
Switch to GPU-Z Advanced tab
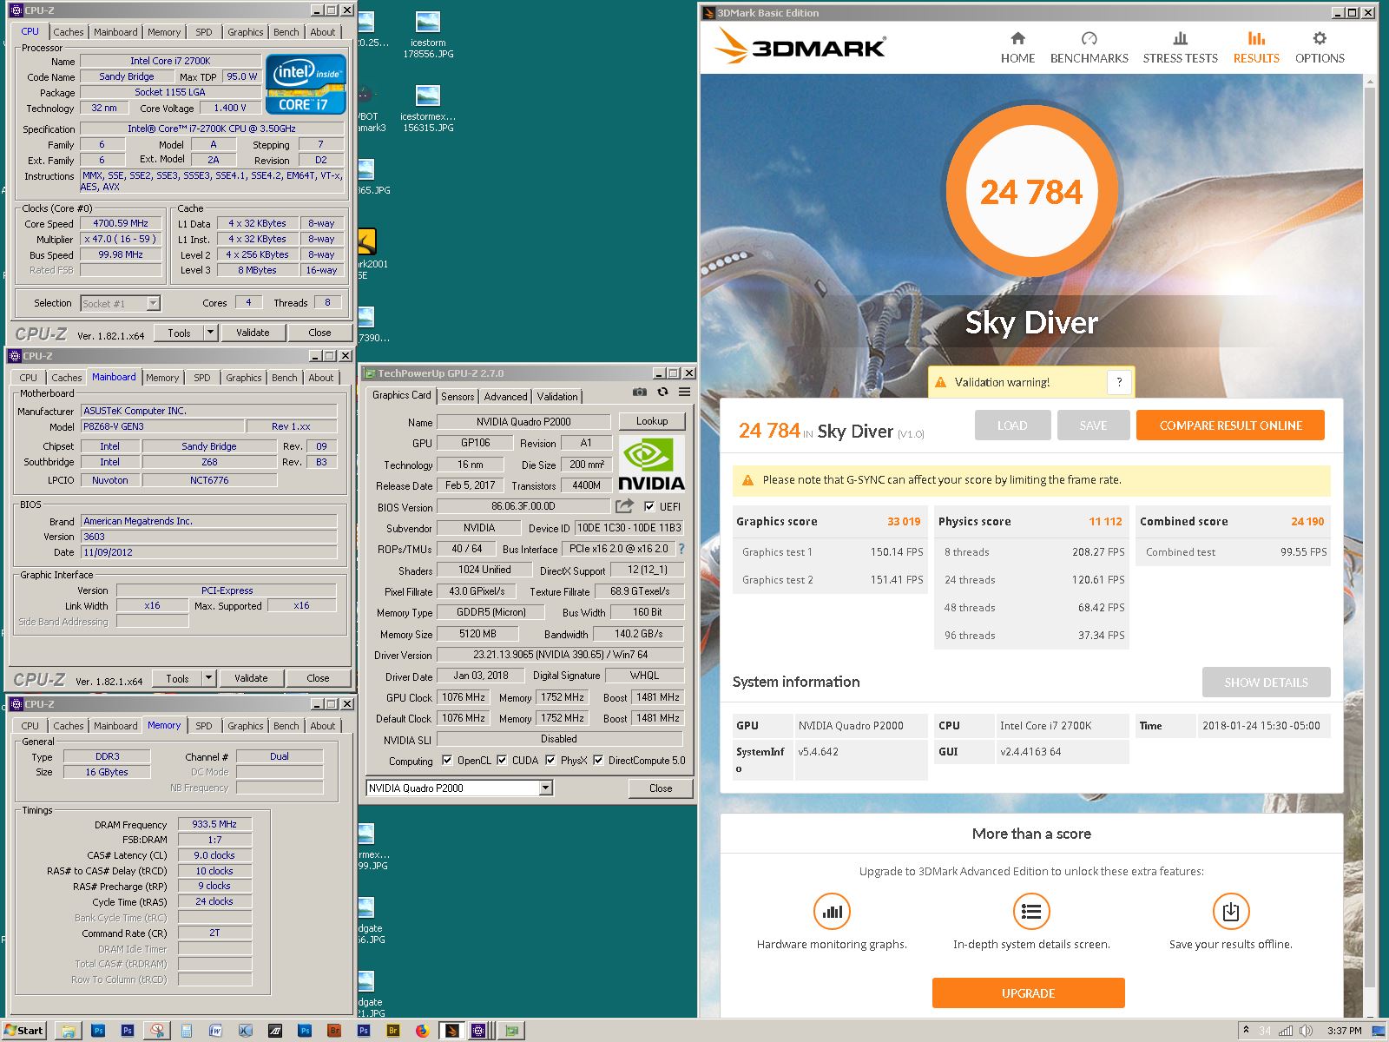(505, 397)
